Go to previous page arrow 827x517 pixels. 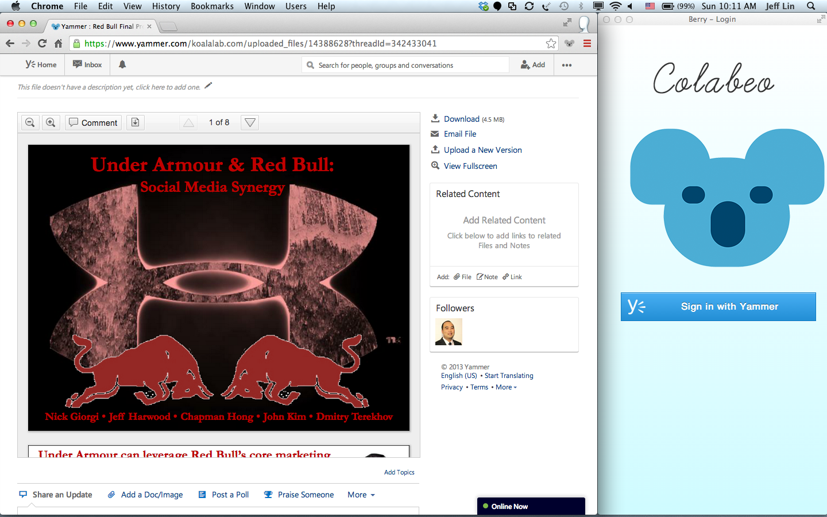click(188, 122)
